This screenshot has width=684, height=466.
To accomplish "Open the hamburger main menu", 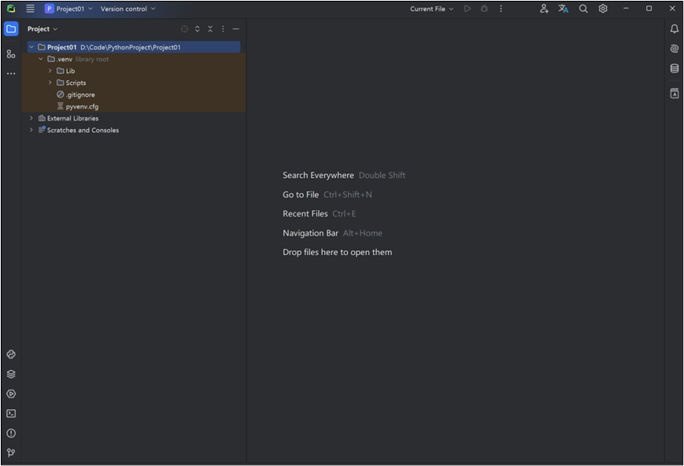I will point(30,9).
